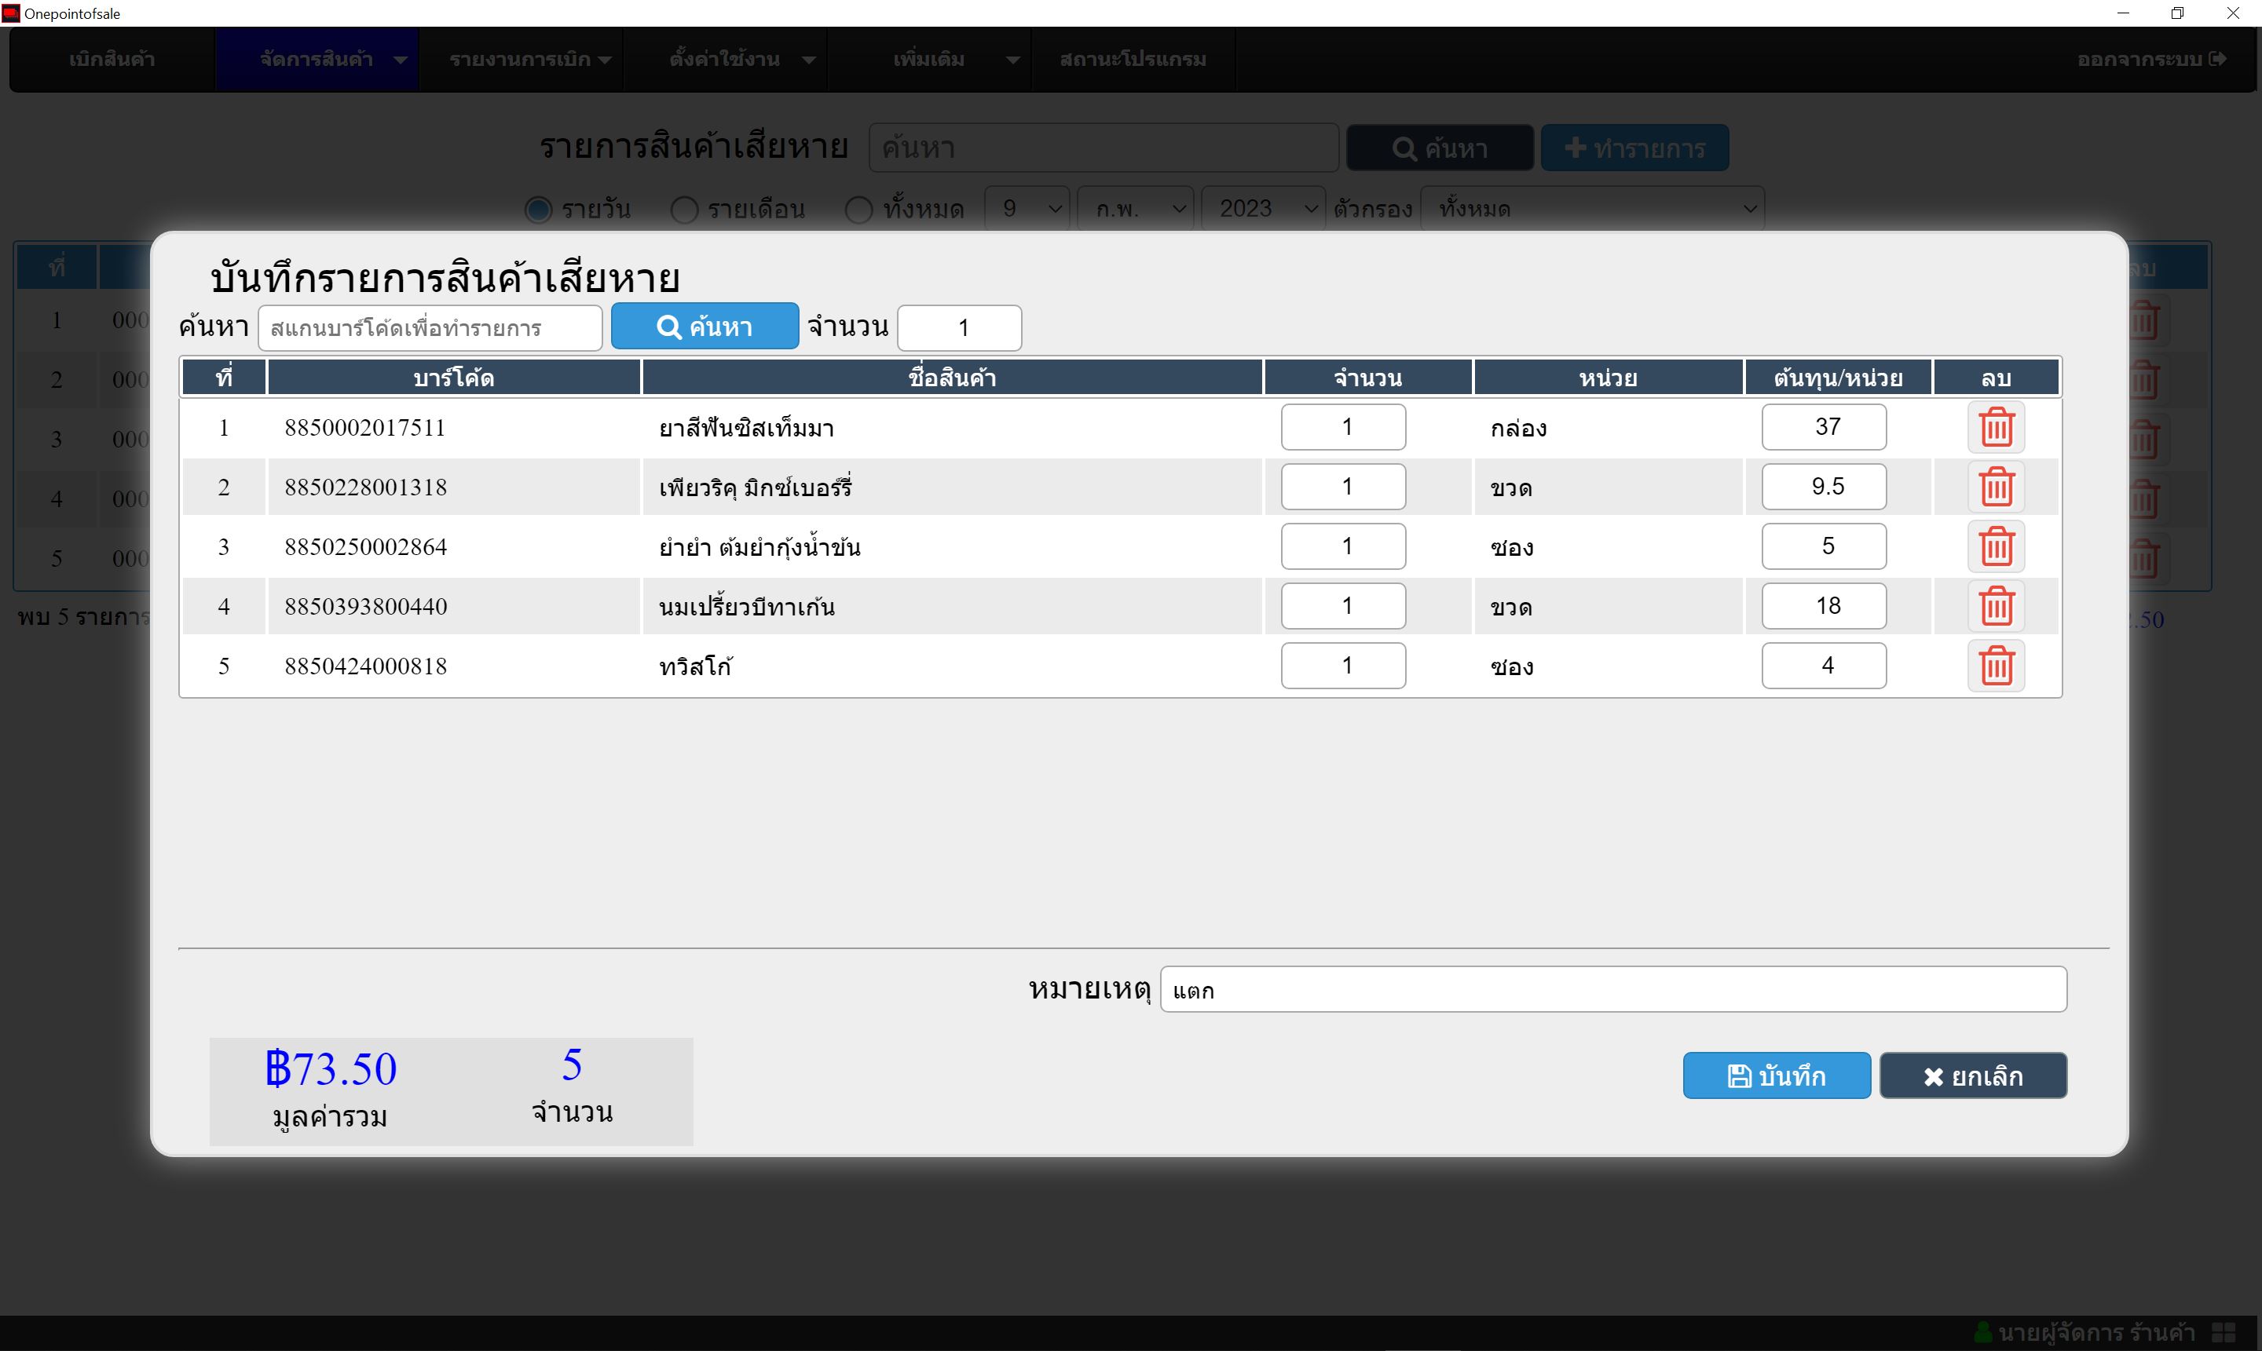Click the ต้นทุน/หน่วย column header

pos(1838,377)
